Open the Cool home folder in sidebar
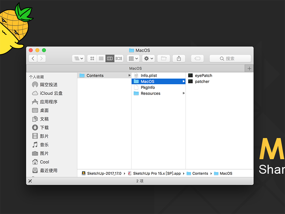285x214 pixels. coord(41,162)
